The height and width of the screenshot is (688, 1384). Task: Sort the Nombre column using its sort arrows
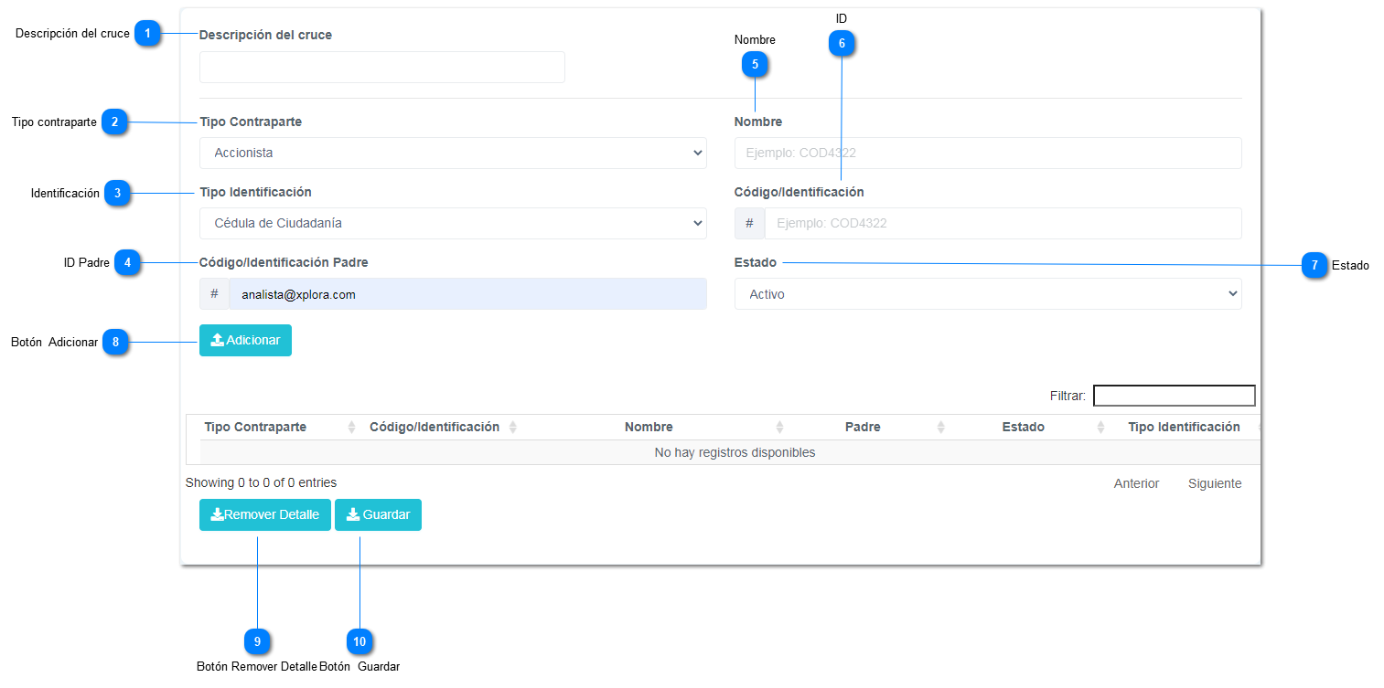point(779,426)
